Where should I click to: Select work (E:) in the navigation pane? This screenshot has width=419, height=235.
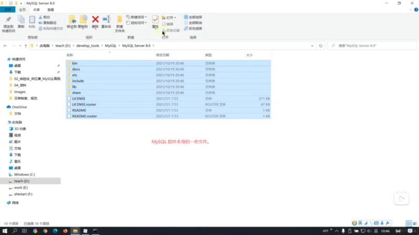click(x=18, y=187)
